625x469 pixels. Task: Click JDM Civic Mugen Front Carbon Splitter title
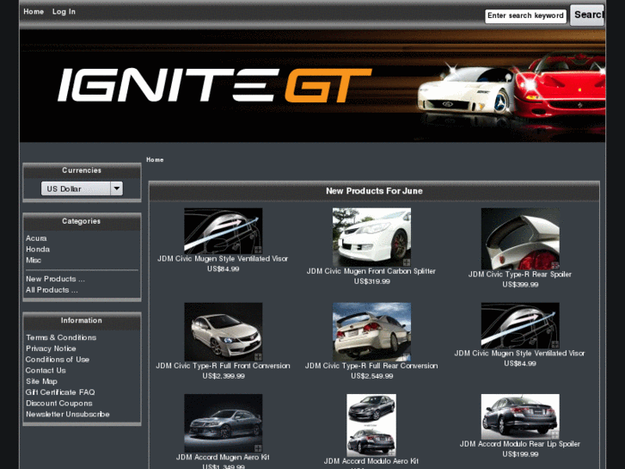[371, 271]
